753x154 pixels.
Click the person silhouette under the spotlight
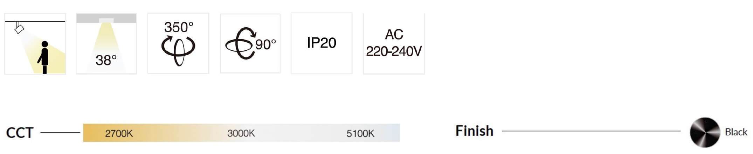[x=44, y=57]
